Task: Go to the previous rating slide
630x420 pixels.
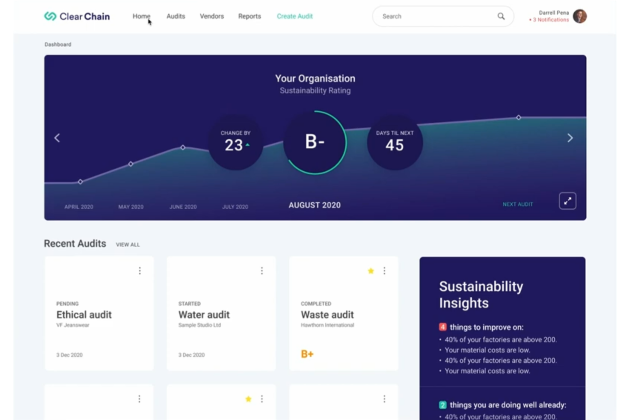Action: (57, 138)
